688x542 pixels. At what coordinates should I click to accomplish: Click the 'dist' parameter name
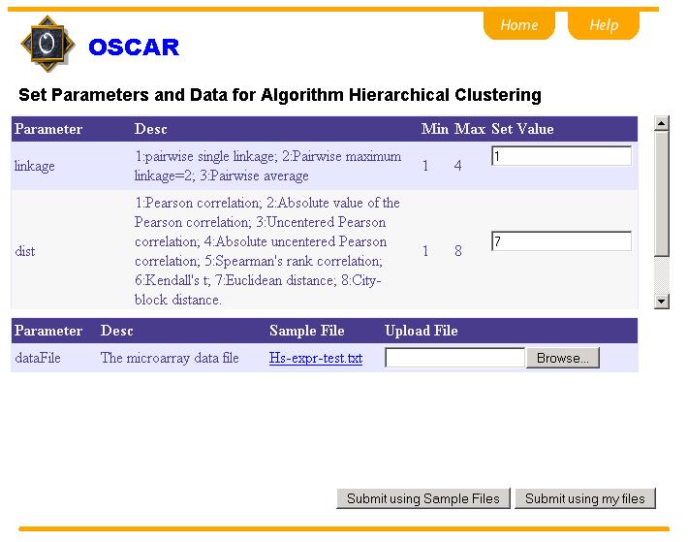25,251
